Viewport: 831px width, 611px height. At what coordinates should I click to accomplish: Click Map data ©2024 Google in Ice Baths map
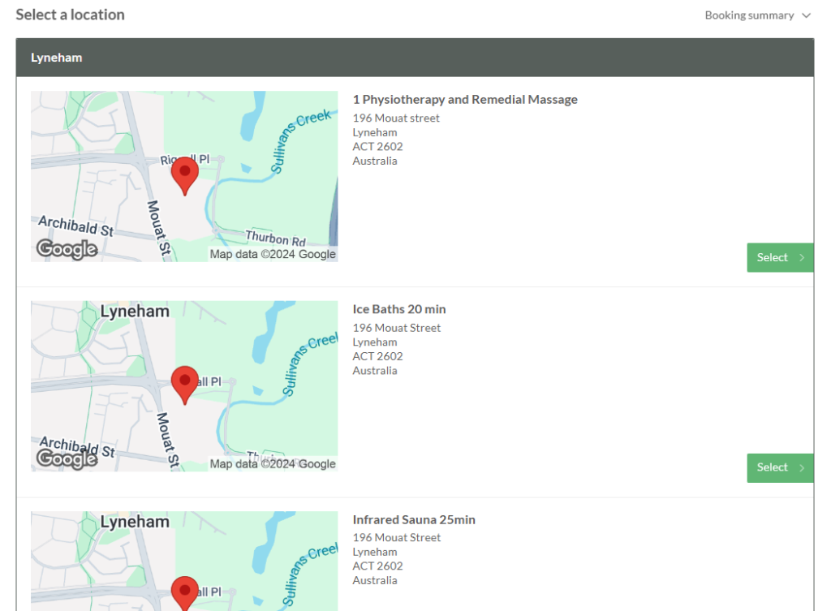click(273, 464)
